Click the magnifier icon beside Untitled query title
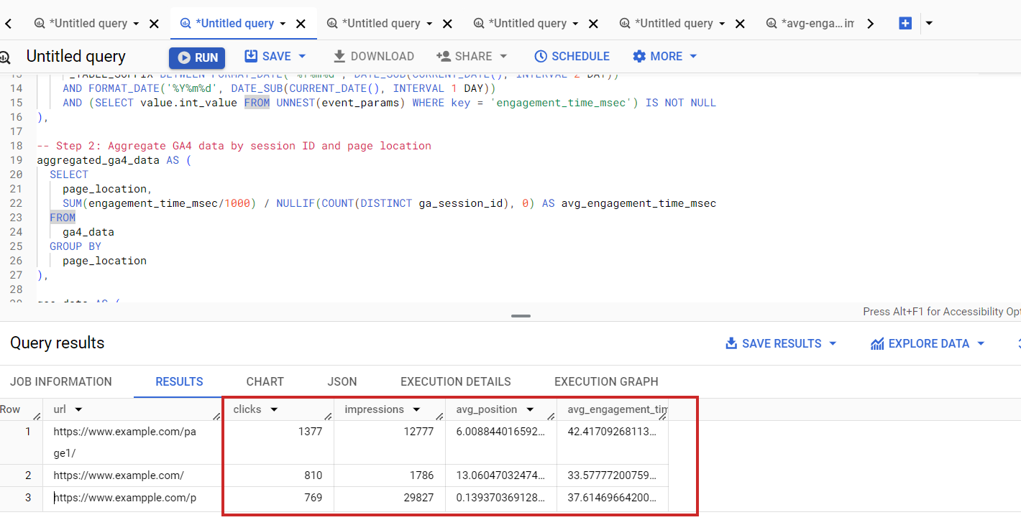Image resolution: width=1021 pixels, height=520 pixels. [x=6, y=56]
